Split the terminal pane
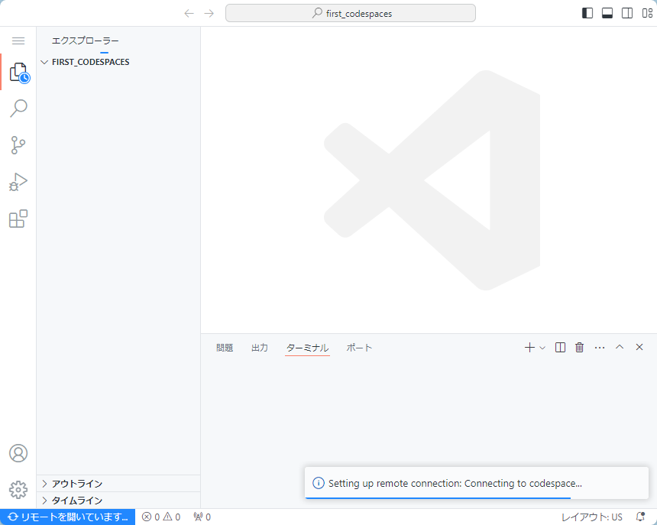 [x=560, y=348]
